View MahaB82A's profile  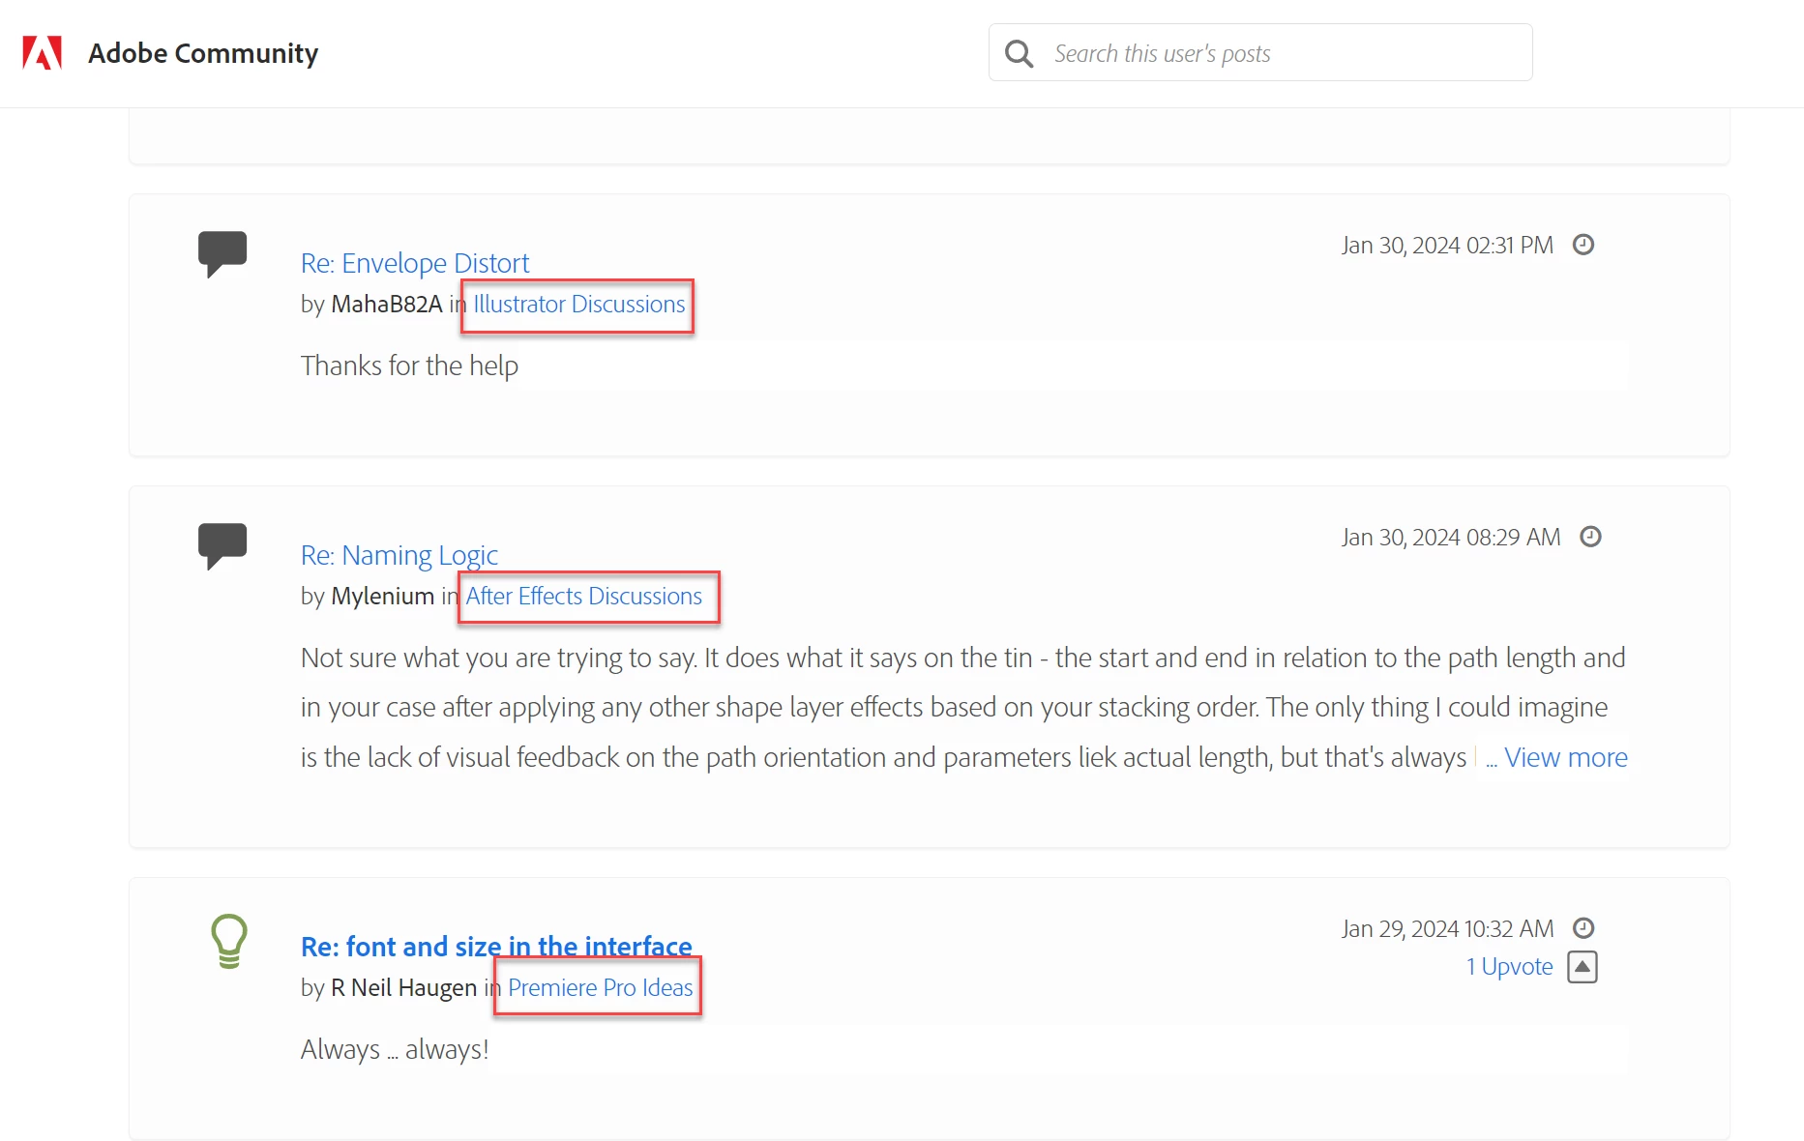(386, 304)
